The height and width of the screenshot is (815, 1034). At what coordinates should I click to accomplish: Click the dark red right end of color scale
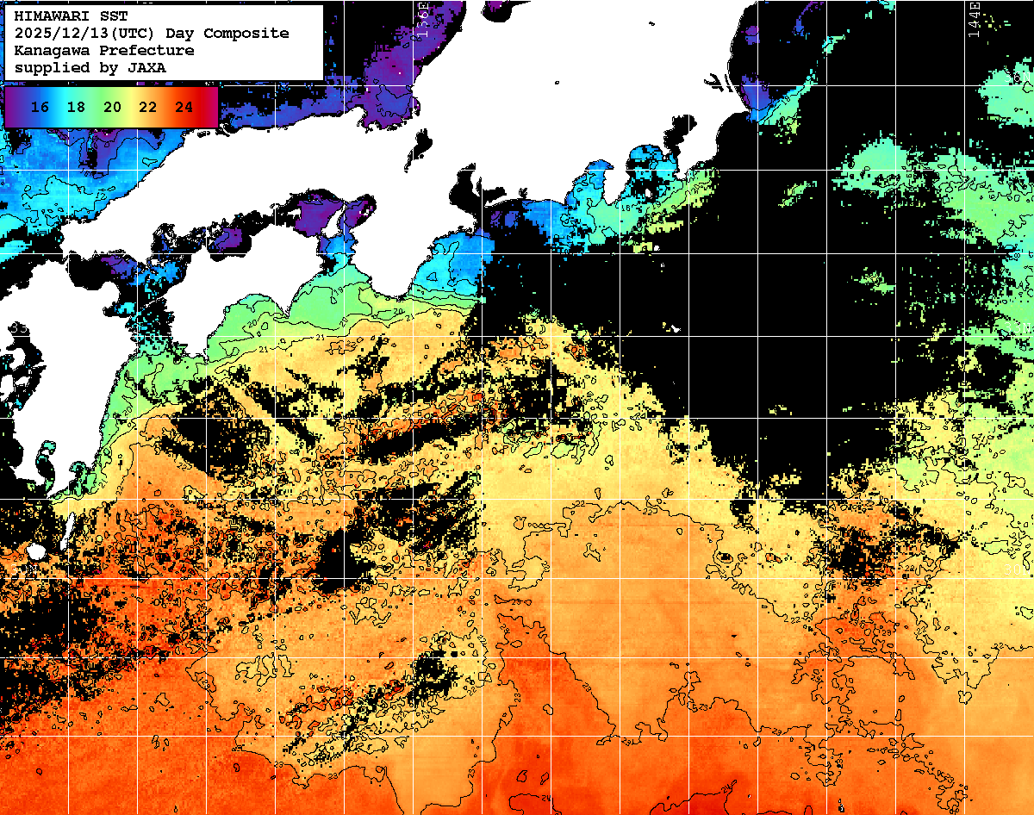[211, 107]
